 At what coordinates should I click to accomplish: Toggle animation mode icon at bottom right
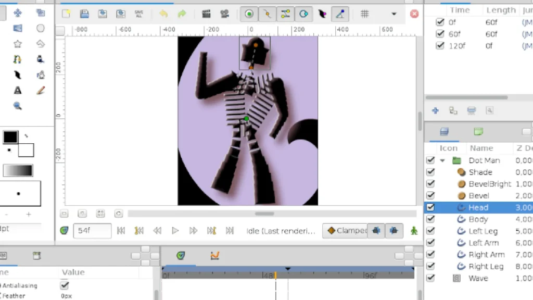click(x=414, y=230)
